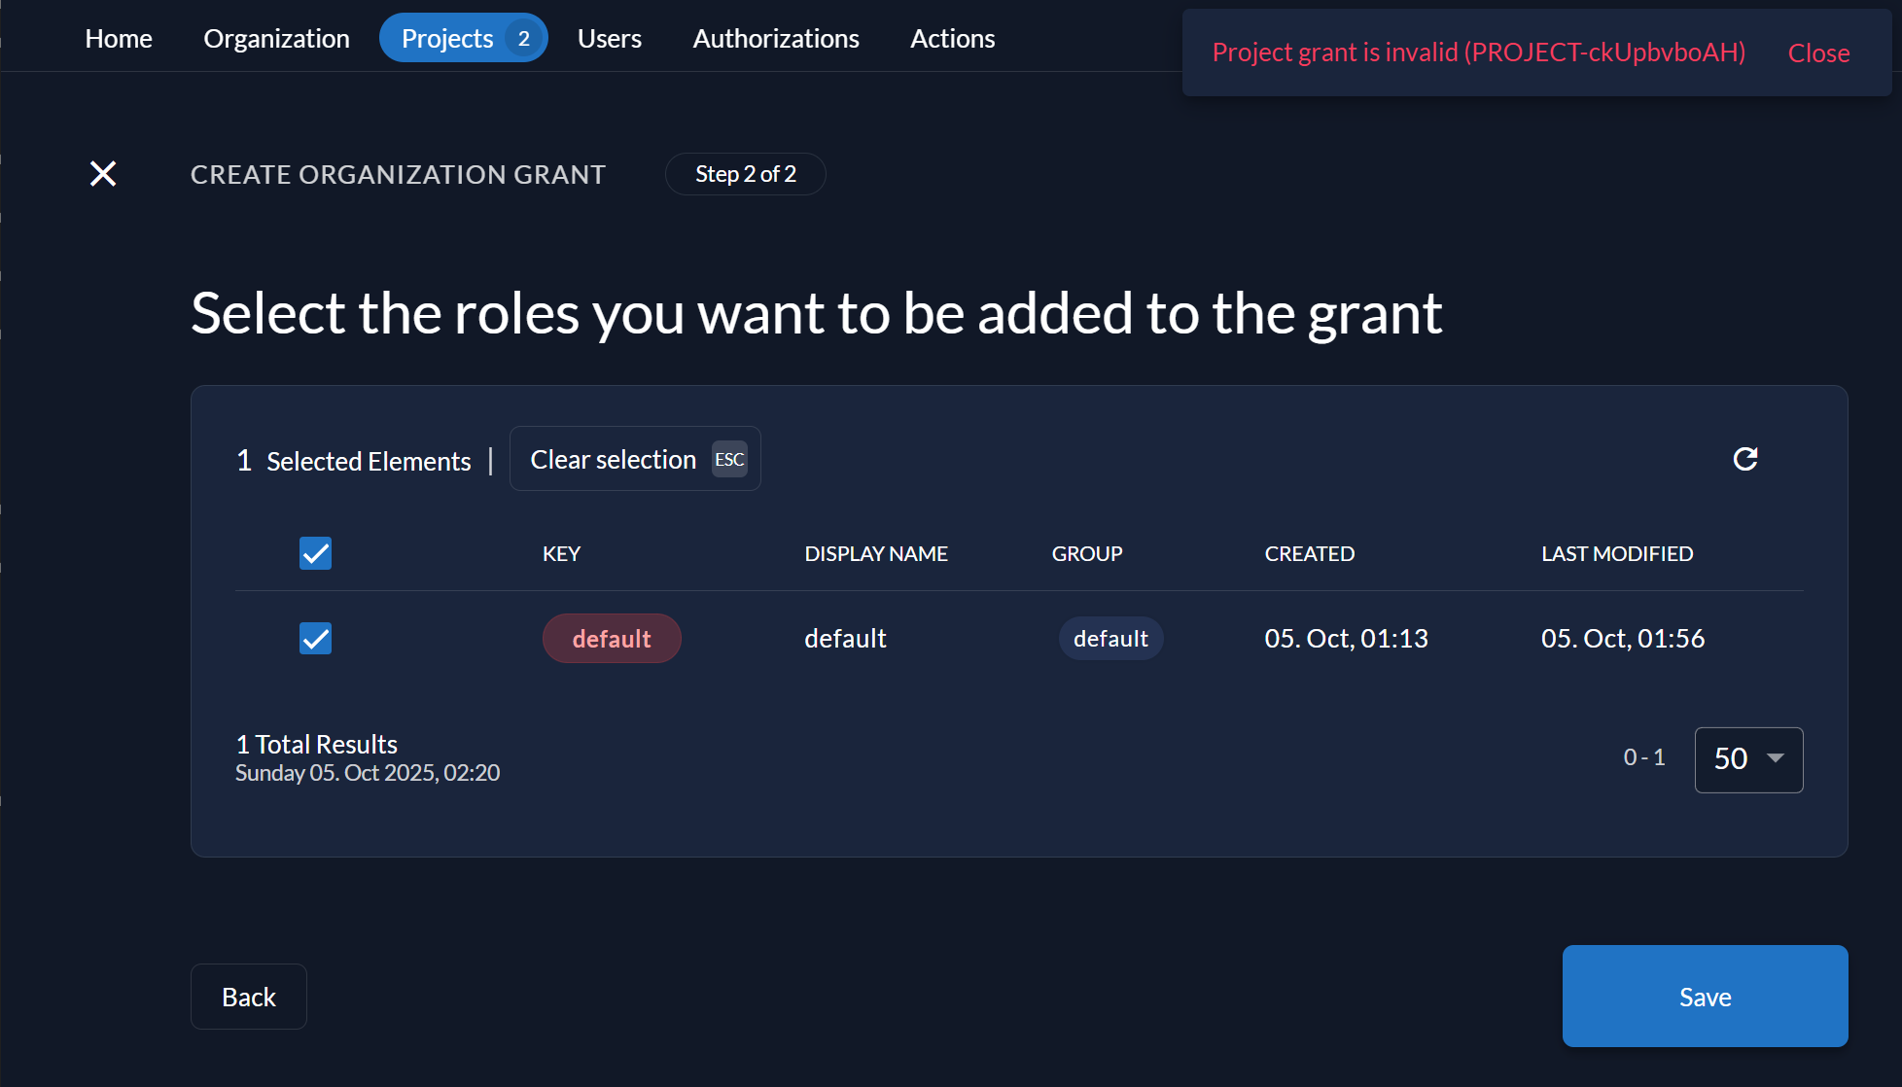The height and width of the screenshot is (1087, 1902).
Task: Open the Home menu item
Action: click(119, 39)
